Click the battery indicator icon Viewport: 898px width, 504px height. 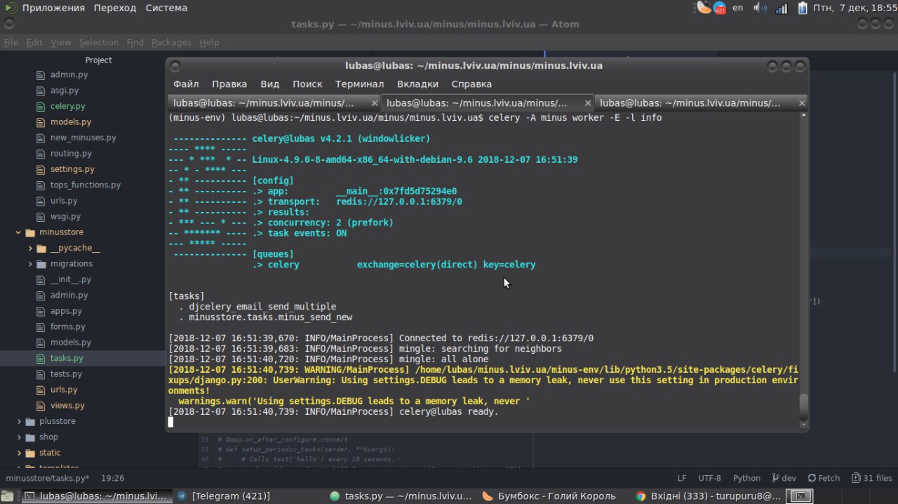(803, 8)
